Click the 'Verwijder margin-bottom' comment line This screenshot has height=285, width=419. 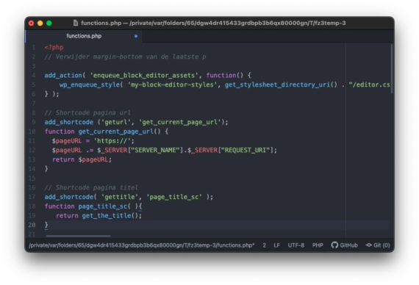[125, 57]
